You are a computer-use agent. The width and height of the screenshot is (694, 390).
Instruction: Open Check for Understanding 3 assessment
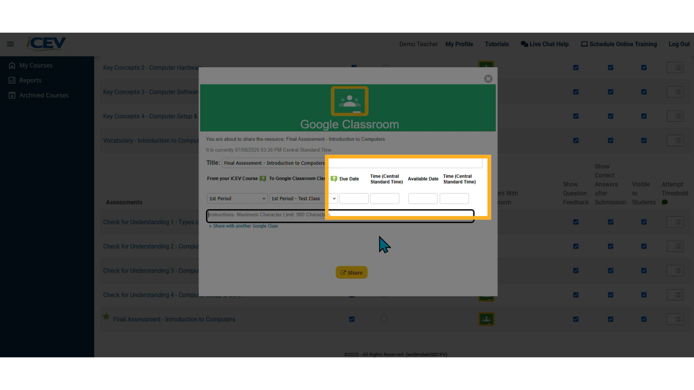coord(151,271)
